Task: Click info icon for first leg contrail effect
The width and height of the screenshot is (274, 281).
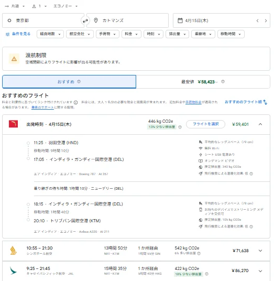Action: coord(251,174)
